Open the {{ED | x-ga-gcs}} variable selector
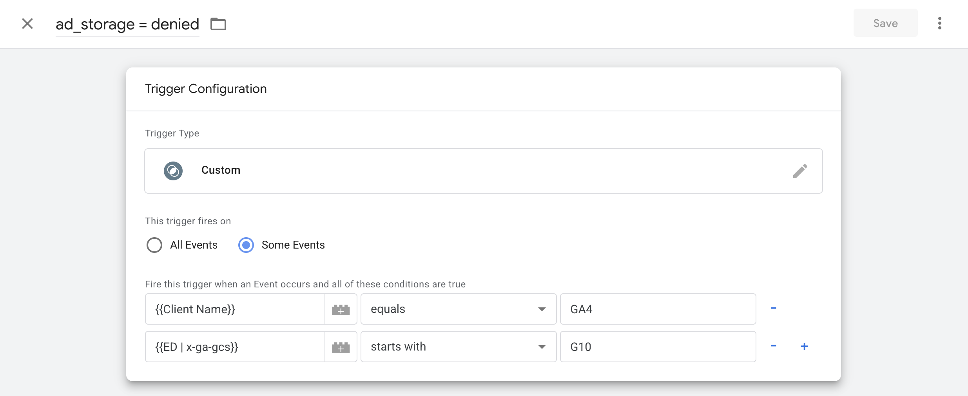 (x=235, y=347)
